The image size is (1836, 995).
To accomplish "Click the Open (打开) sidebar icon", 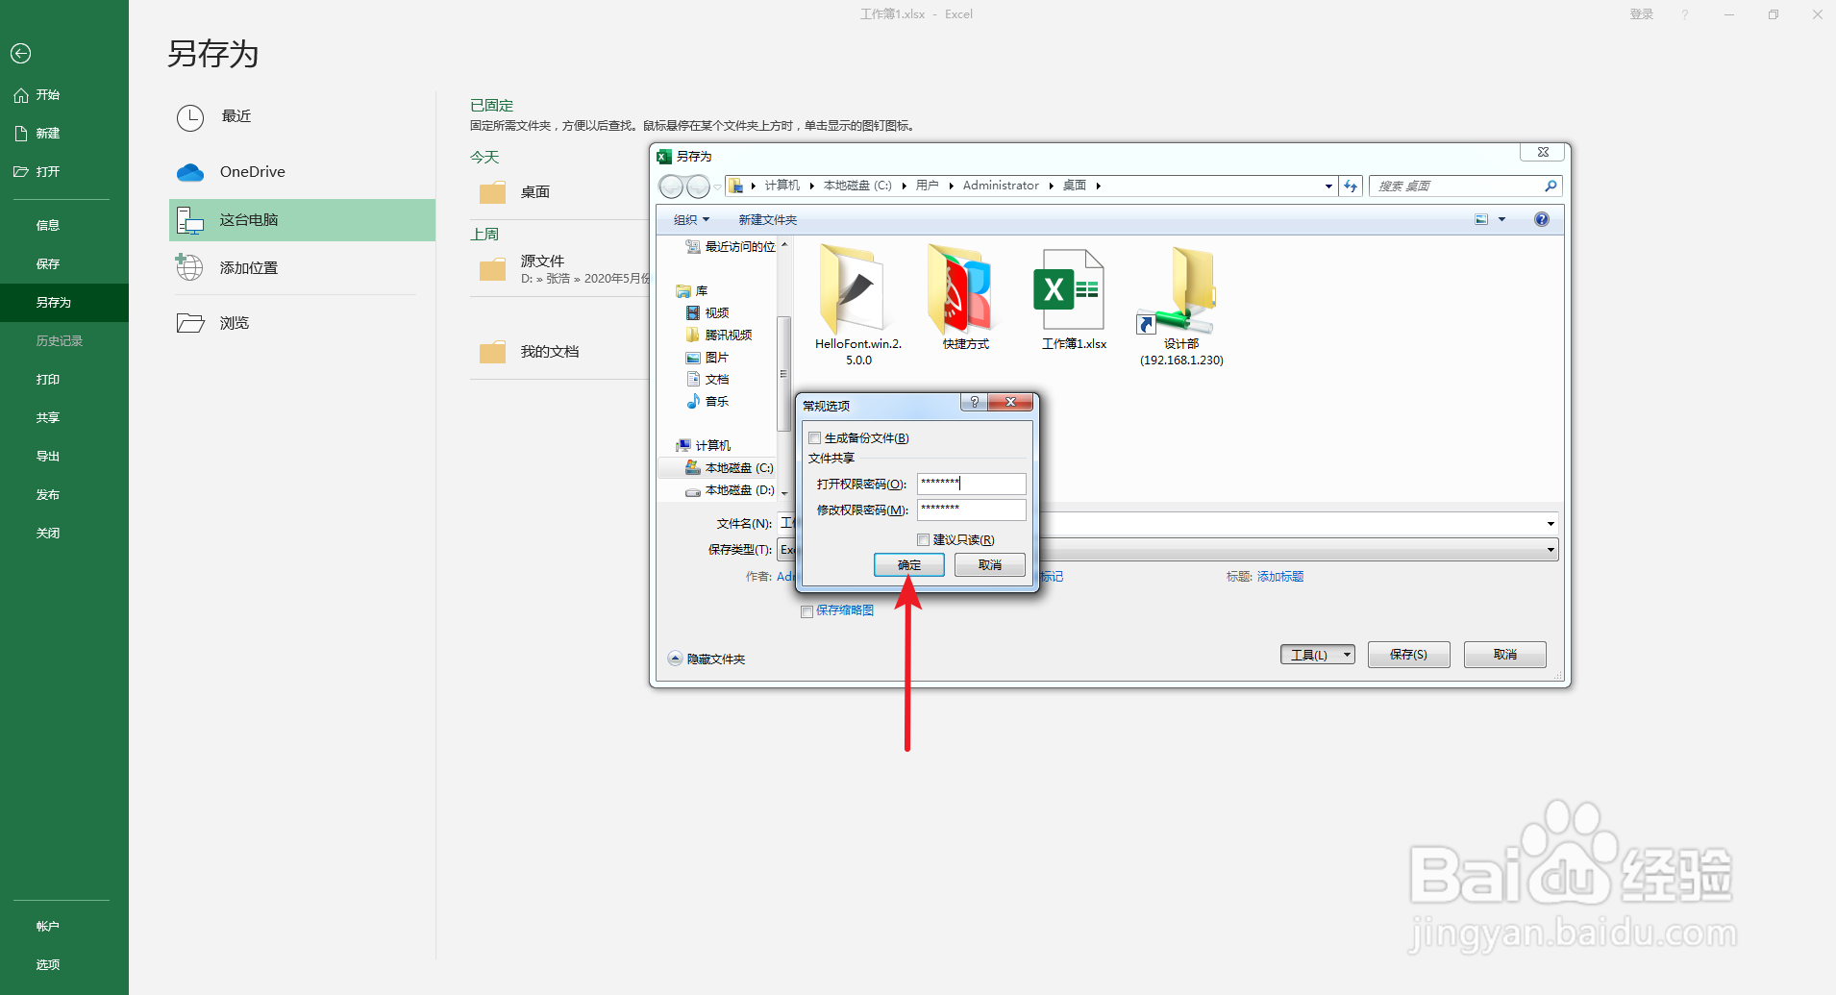I will [21, 172].
